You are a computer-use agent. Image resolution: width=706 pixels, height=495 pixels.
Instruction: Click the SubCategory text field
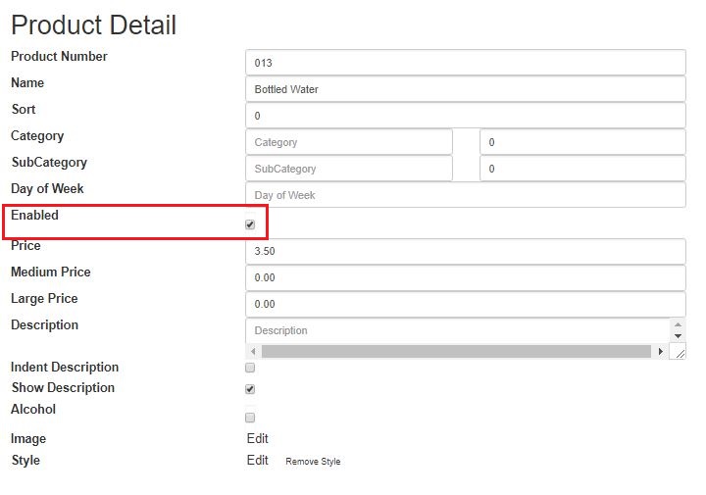tap(349, 169)
